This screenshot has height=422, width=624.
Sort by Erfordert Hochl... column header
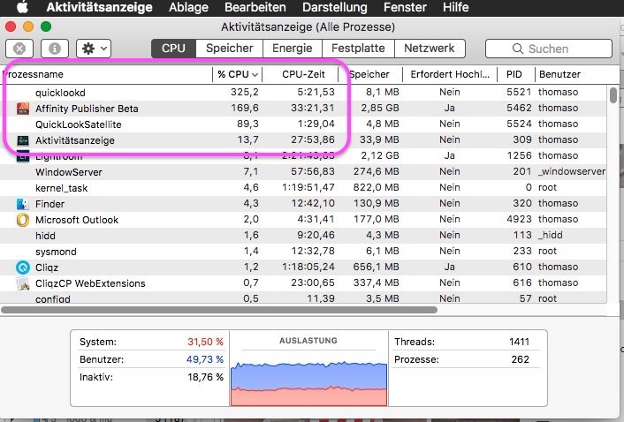pos(450,74)
